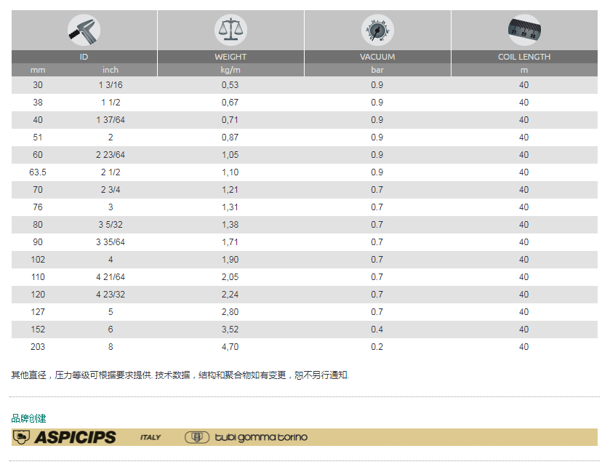Select the ID column header label
The width and height of the screenshot is (610, 467).
(x=83, y=56)
